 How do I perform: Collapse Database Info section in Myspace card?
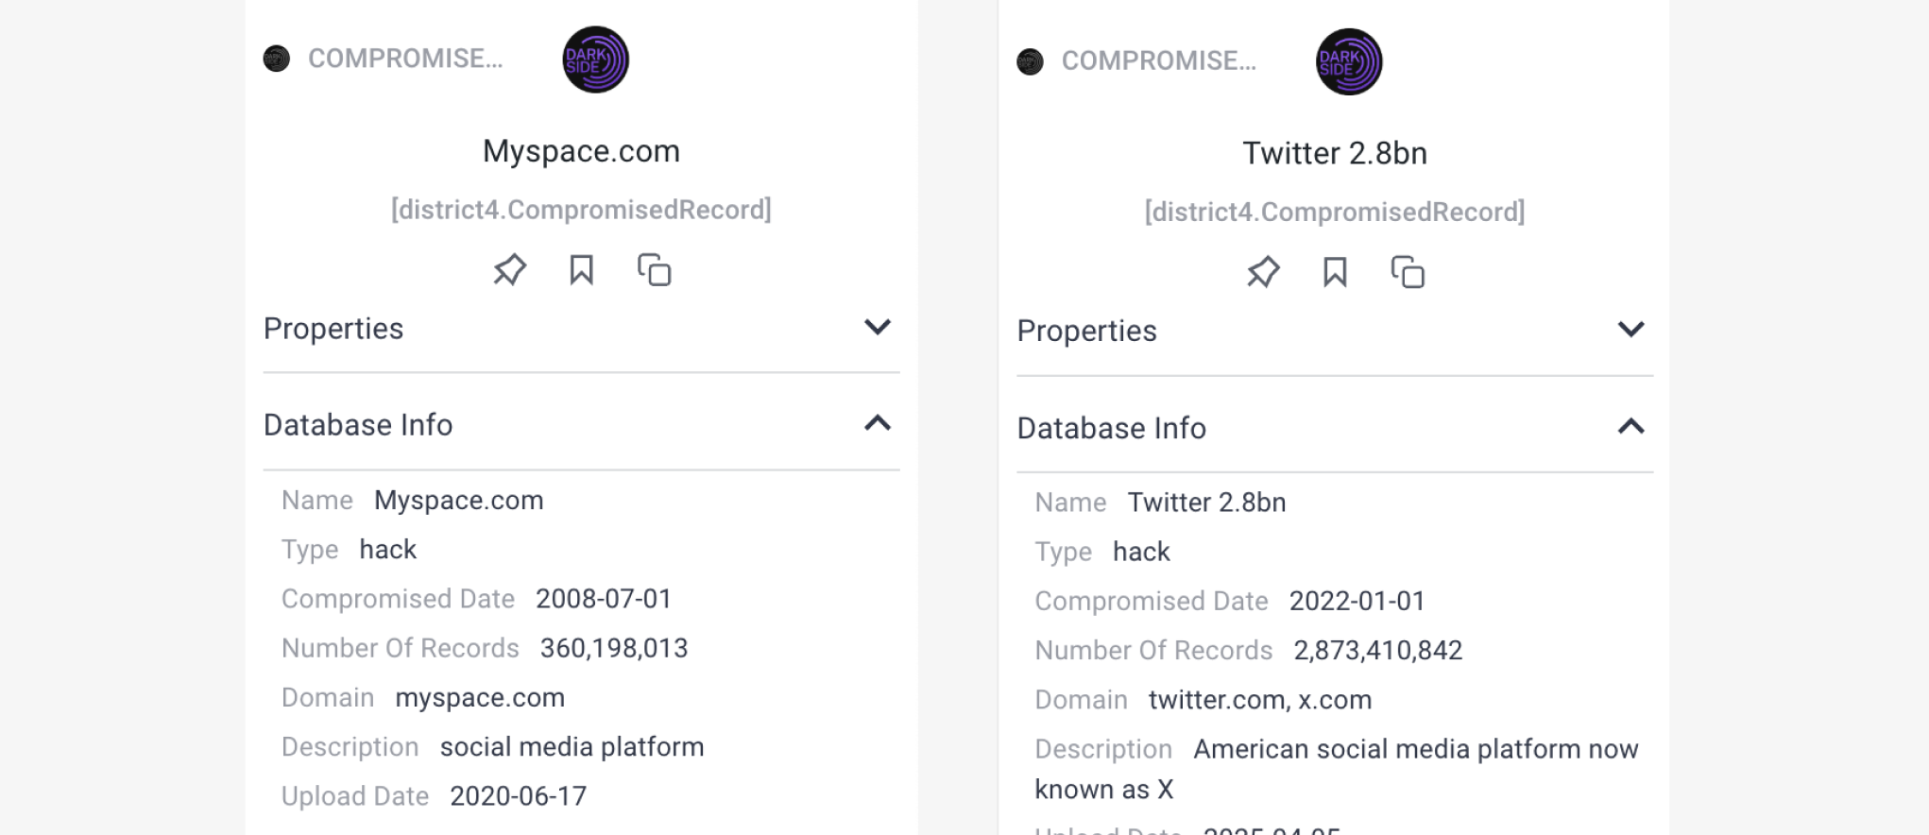878,423
